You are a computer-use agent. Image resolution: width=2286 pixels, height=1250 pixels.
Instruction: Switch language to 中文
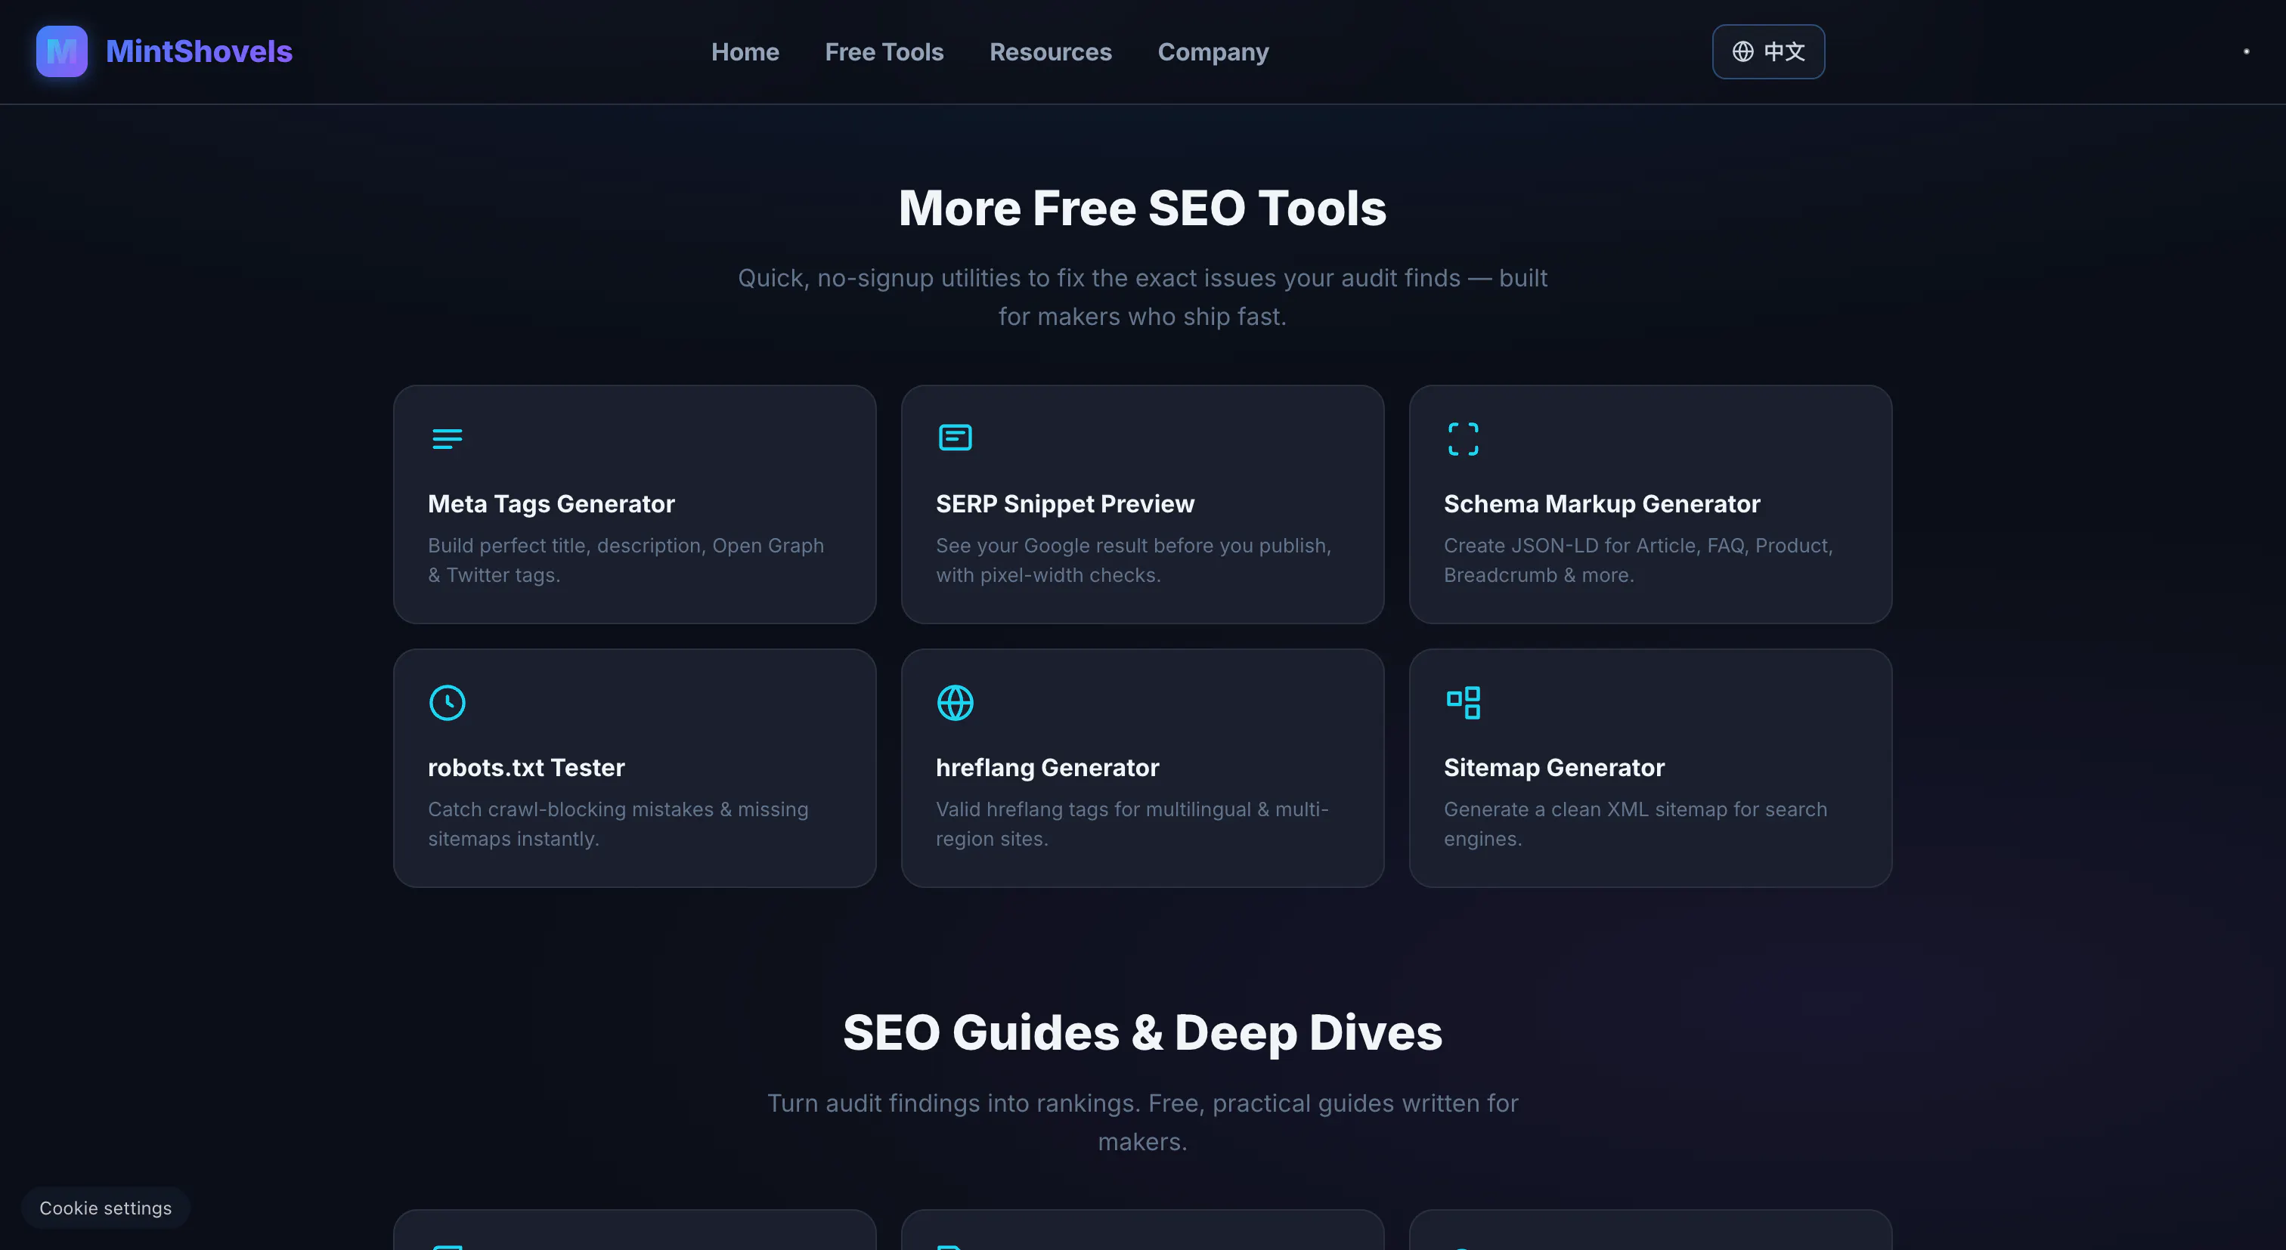pyautogui.click(x=1767, y=51)
